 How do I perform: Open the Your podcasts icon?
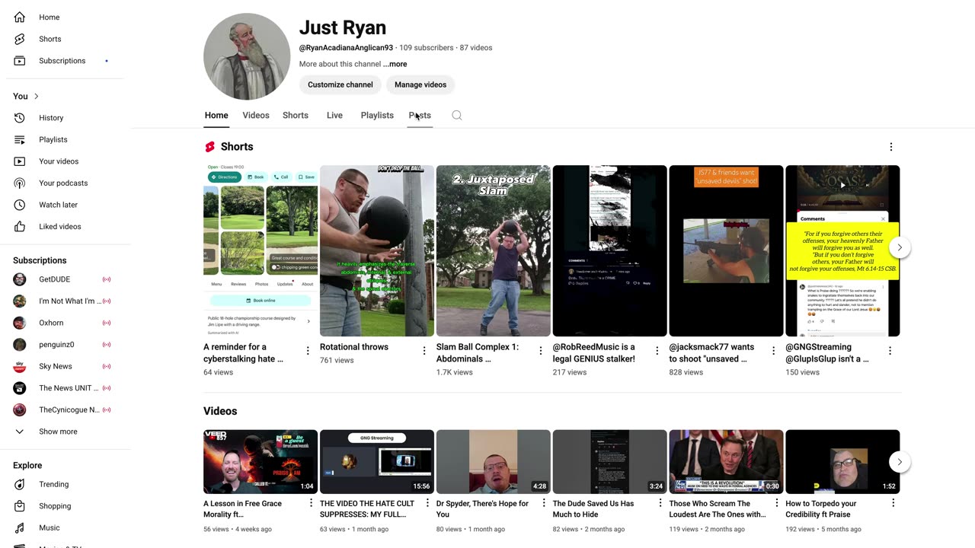pyautogui.click(x=20, y=183)
